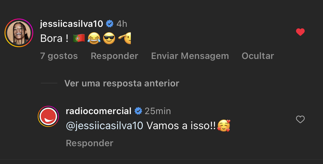Click jessiicasilva10's blue verified badge

(x=110, y=24)
